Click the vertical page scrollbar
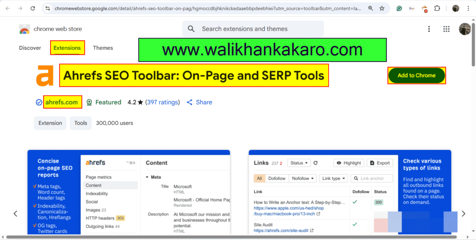The height and width of the screenshot is (240, 476). pos(473,44)
